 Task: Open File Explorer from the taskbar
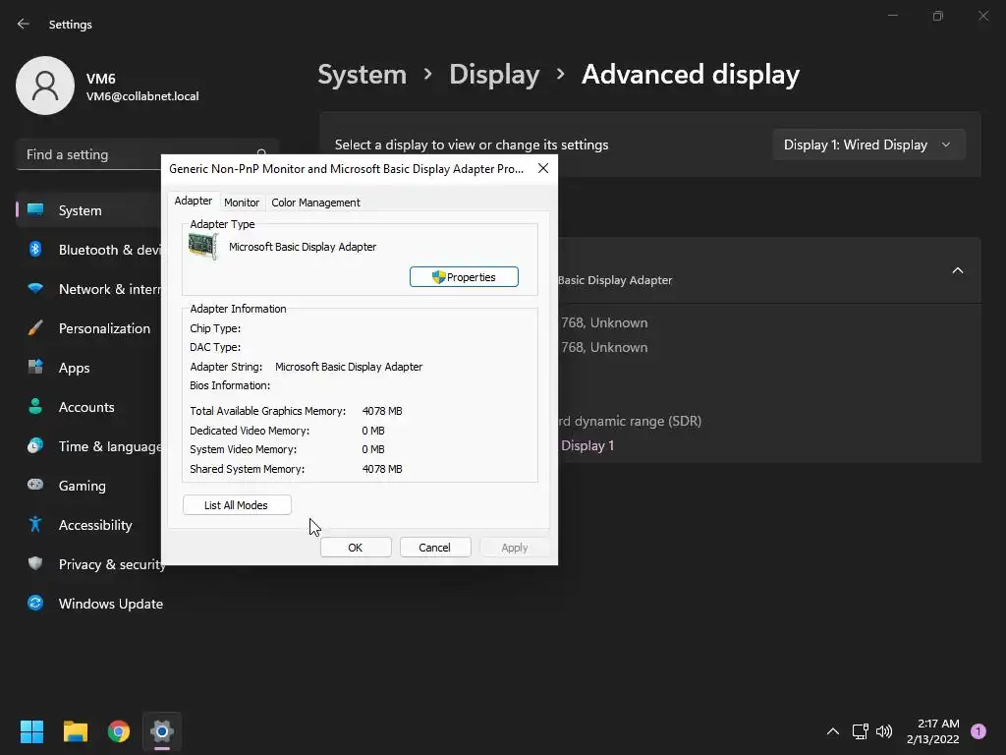pyautogui.click(x=75, y=731)
